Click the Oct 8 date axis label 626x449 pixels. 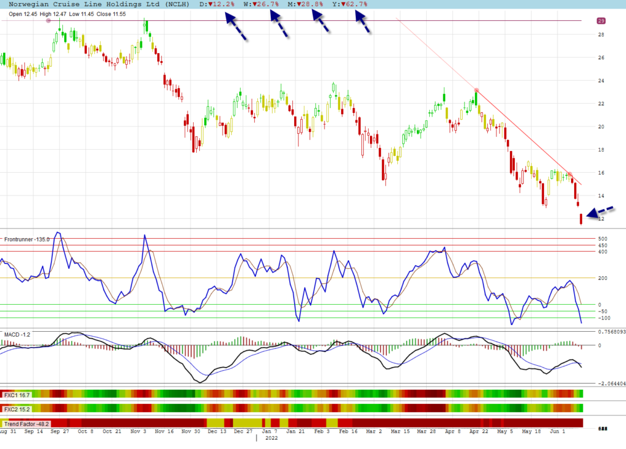pos(86,431)
